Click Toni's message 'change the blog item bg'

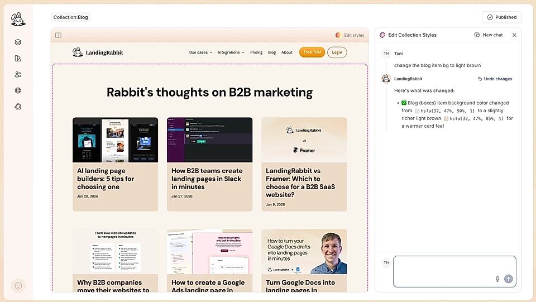(437, 65)
